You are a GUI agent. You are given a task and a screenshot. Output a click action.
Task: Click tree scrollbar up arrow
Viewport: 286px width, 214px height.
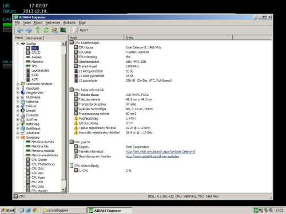click(x=63, y=44)
